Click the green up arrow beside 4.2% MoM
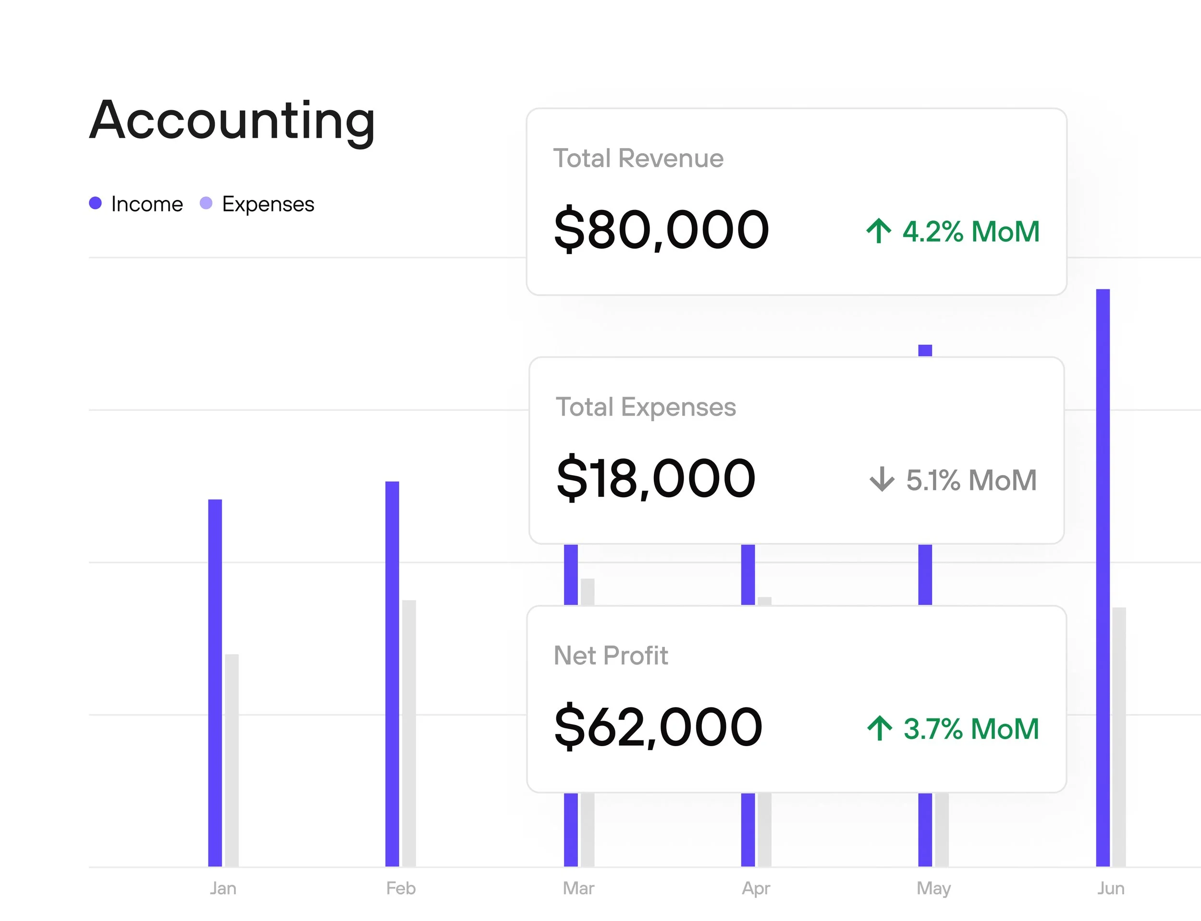Screen dimensions: 1201x921 (878, 231)
